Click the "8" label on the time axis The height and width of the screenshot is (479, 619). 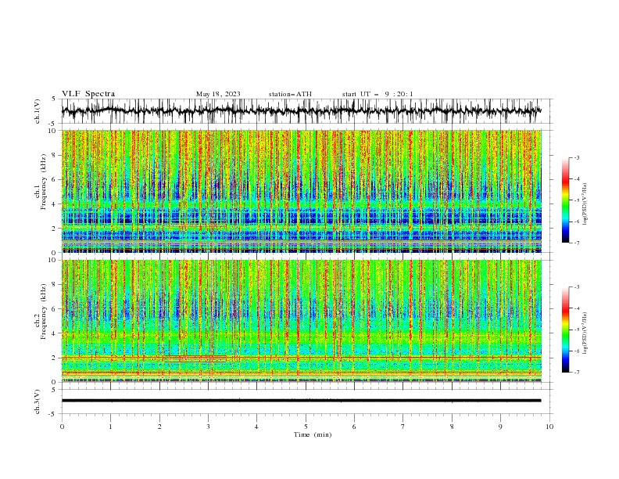452,427
